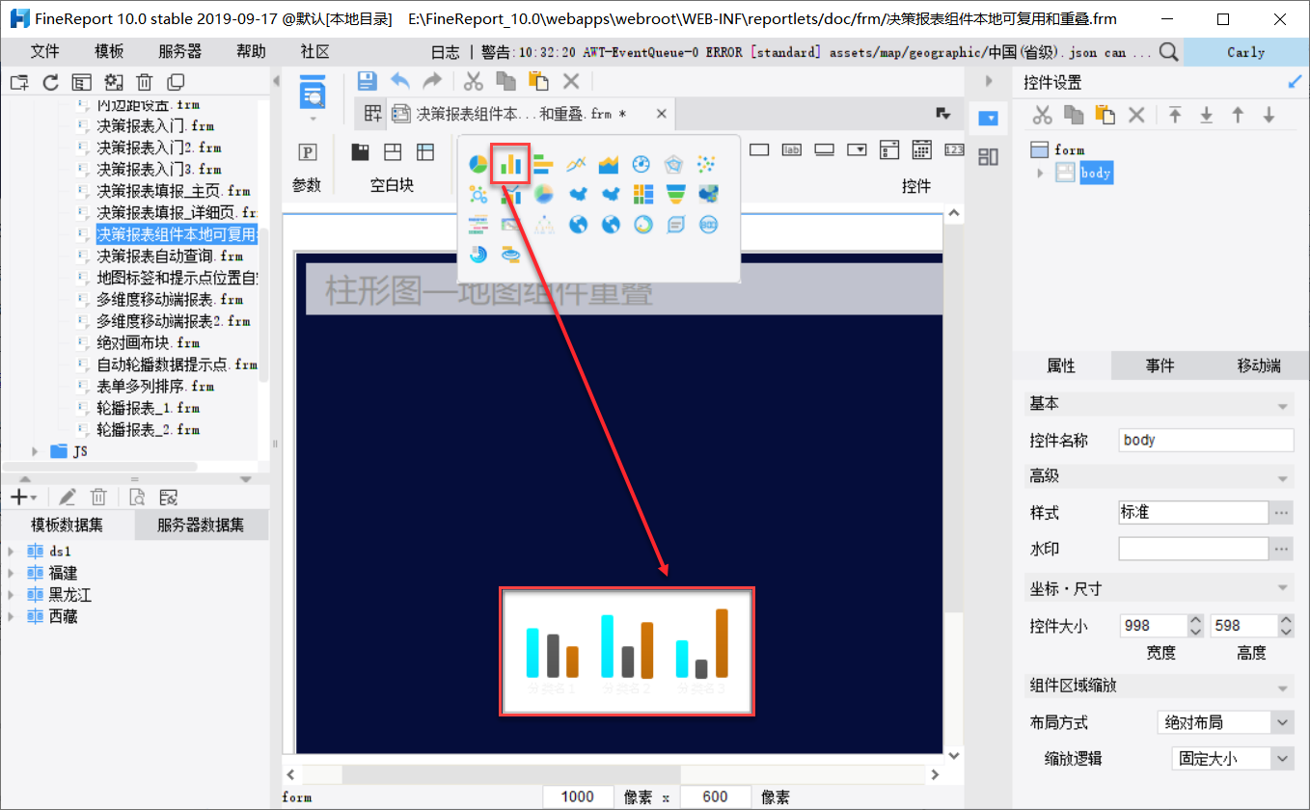Pick the funnel chart icon
1310x810 pixels.
[x=674, y=195]
